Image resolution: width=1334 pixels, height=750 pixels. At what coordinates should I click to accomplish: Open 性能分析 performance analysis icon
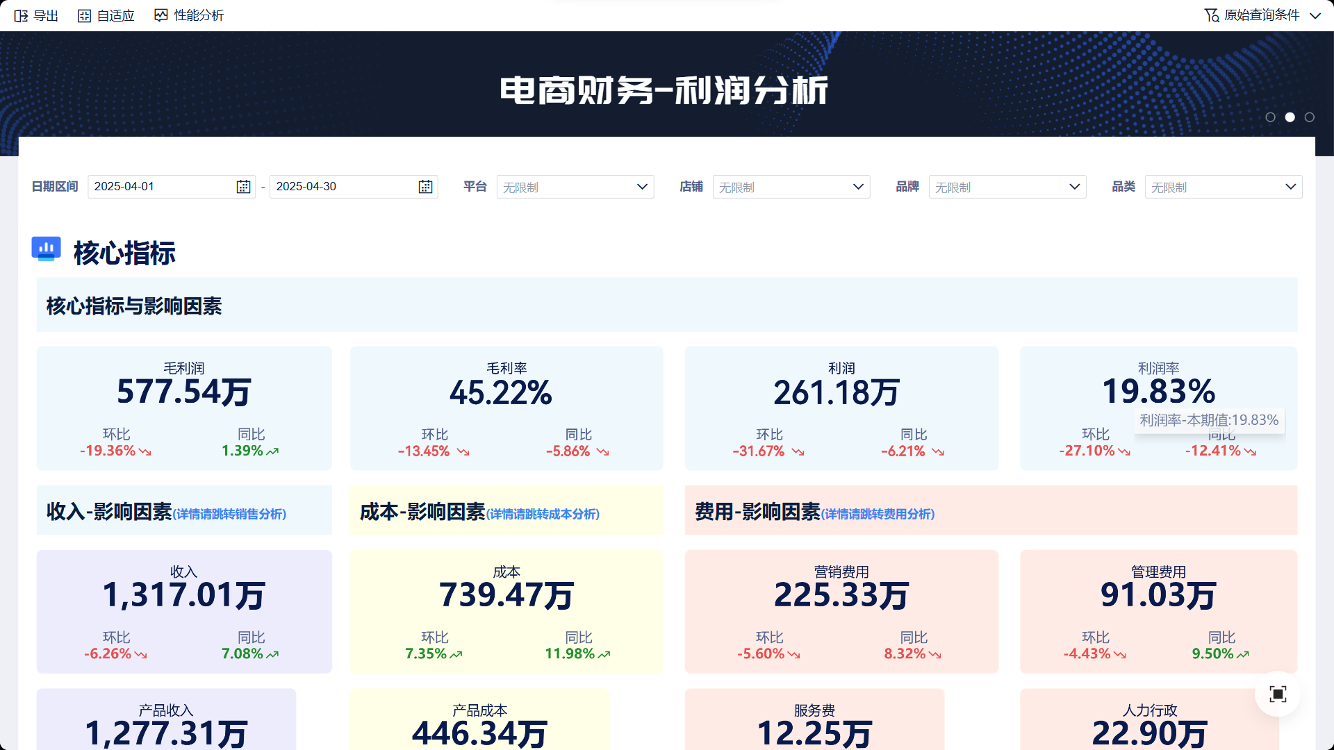[x=161, y=15]
